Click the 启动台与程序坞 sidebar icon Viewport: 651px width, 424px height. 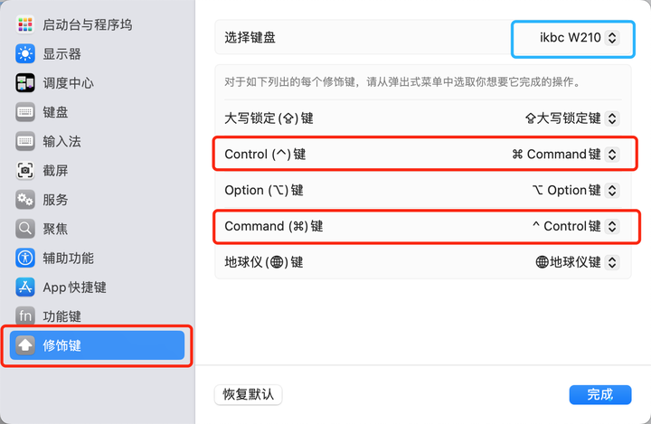25,24
